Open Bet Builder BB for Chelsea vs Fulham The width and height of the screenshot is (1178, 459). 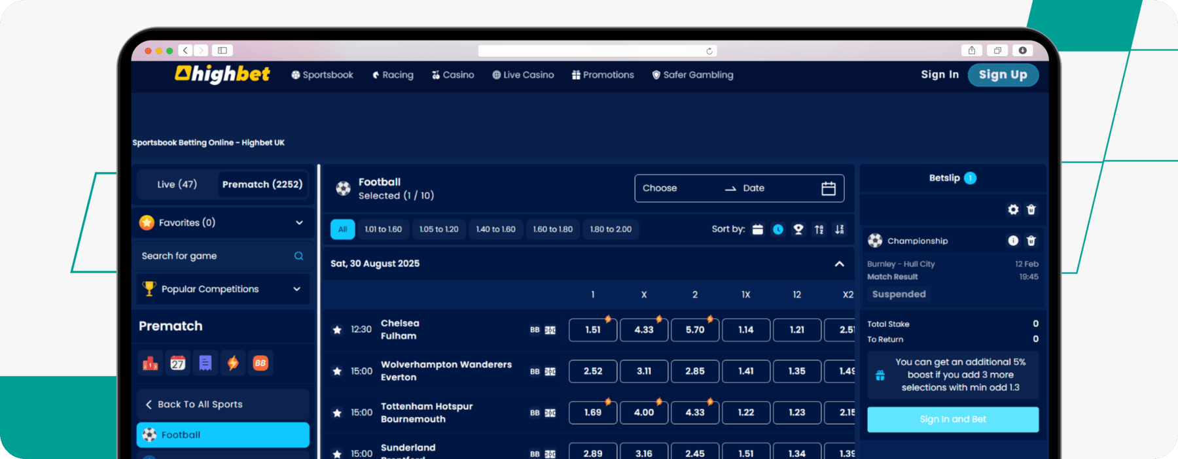(x=535, y=330)
